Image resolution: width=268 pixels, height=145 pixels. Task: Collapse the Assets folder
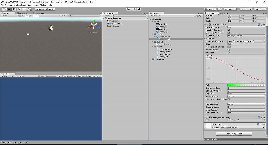click(150, 19)
